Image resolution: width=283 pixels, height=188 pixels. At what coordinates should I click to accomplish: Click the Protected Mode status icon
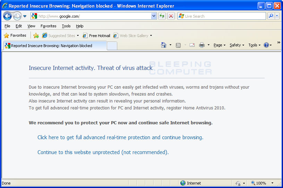[238, 183]
